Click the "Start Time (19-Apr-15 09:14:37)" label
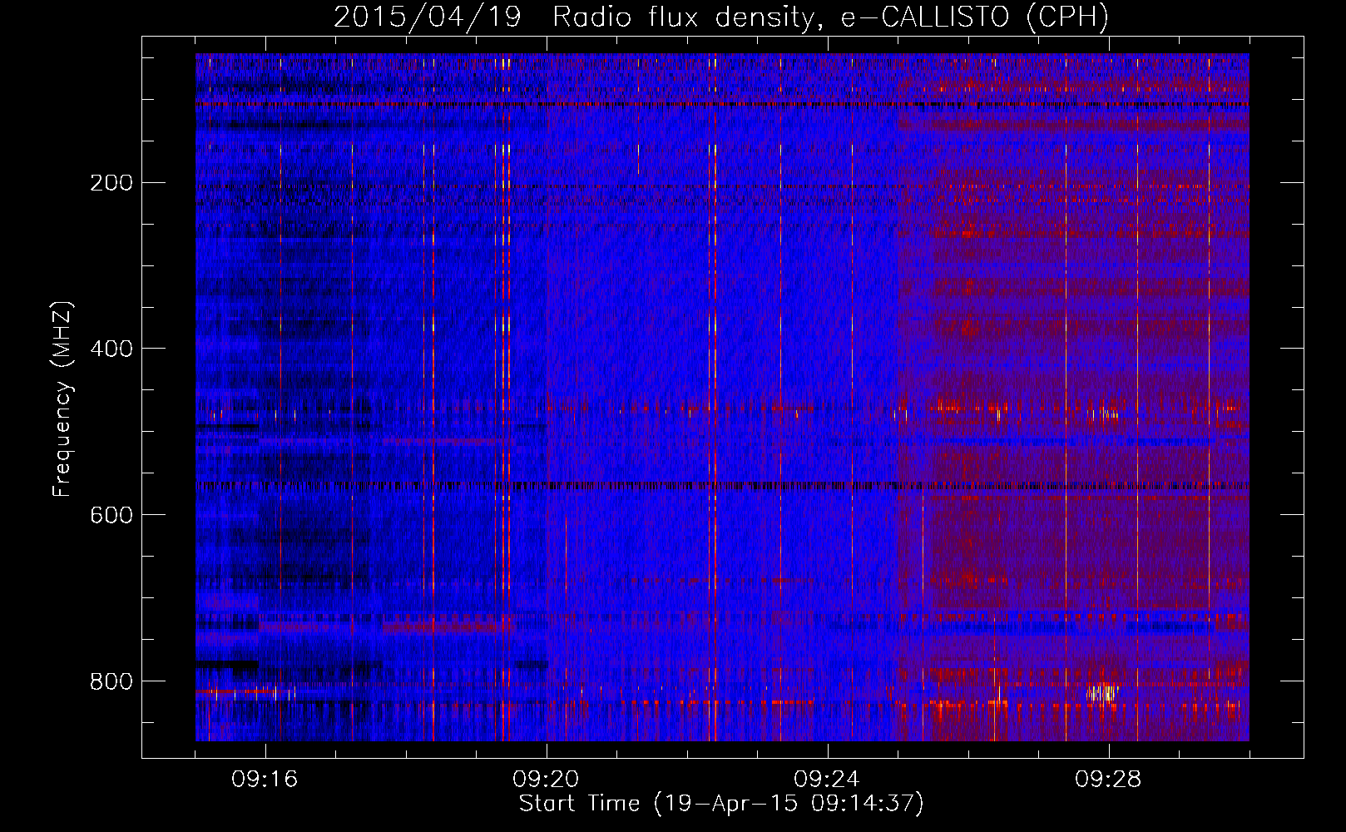 click(721, 804)
